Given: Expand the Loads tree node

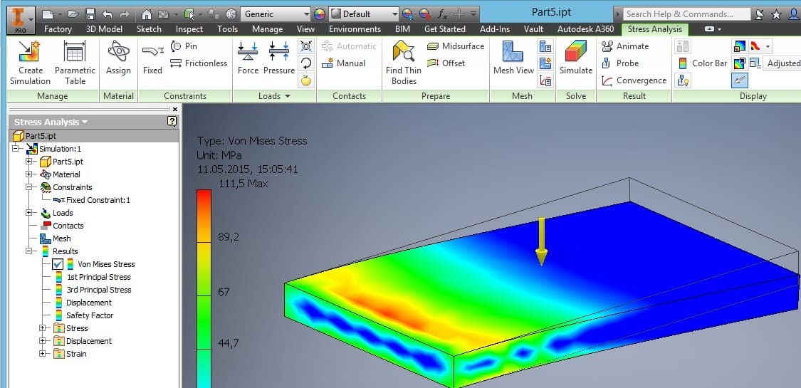Looking at the screenshot, I should [30, 213].
